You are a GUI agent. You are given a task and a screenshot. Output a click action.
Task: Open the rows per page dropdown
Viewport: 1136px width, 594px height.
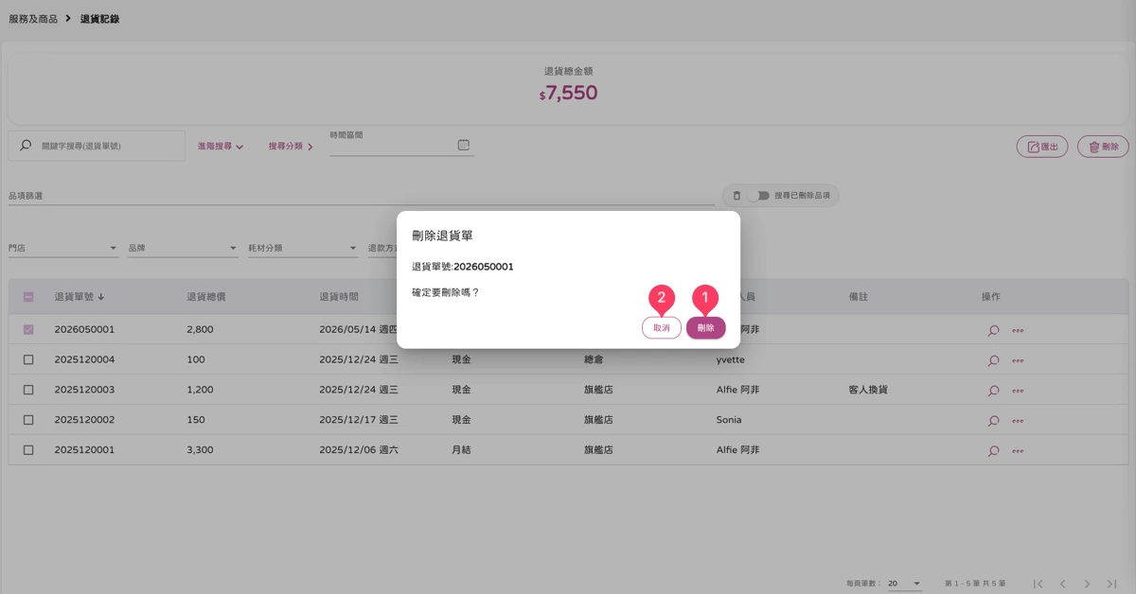[904, 584]
